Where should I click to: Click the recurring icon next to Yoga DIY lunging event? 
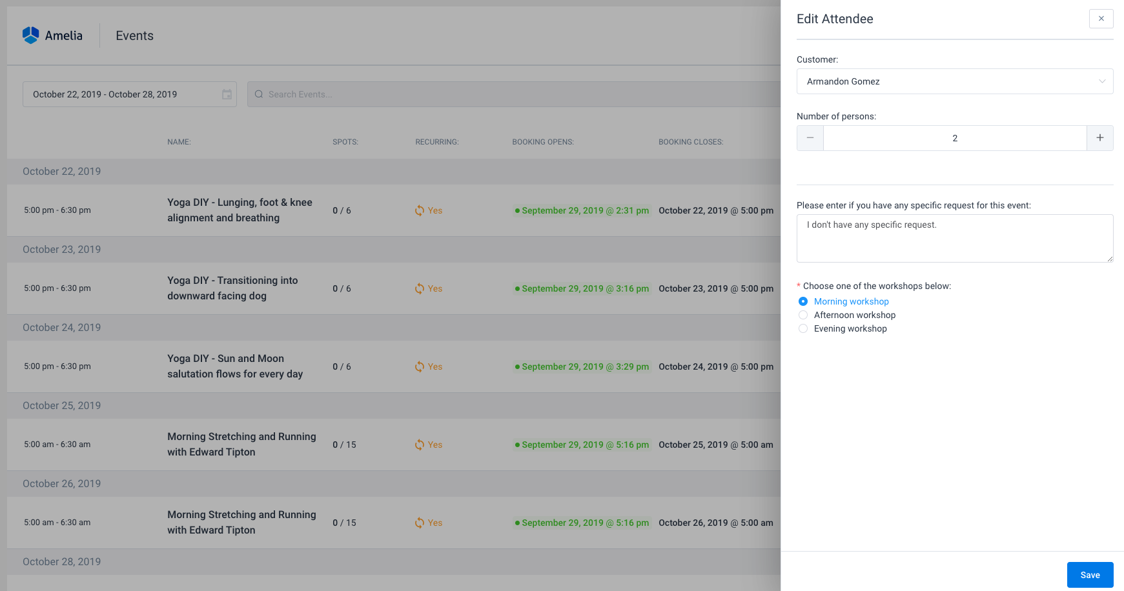(419, 210)
